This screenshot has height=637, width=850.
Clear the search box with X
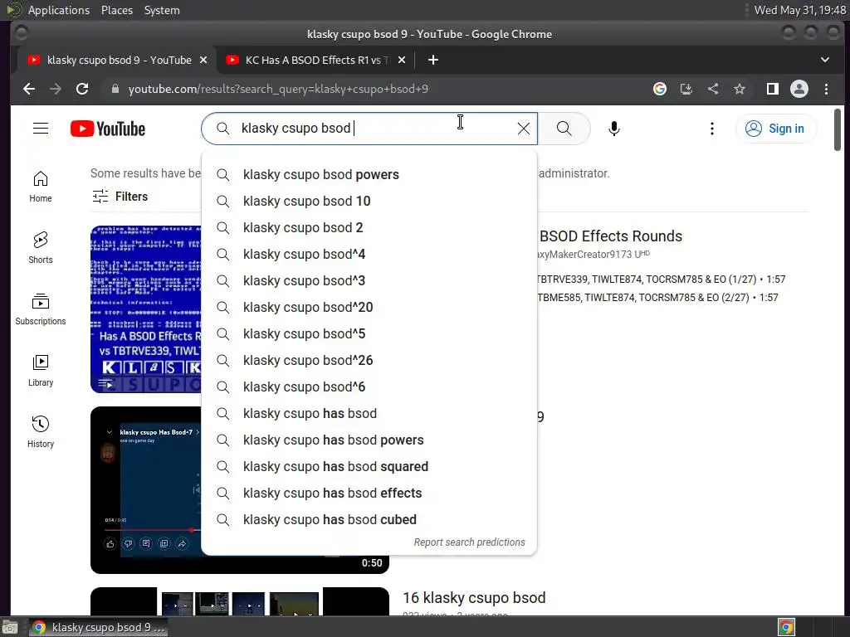coord(524,129)
